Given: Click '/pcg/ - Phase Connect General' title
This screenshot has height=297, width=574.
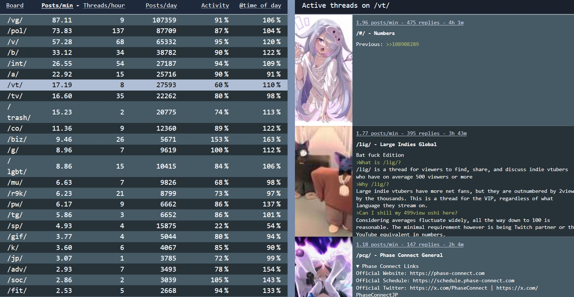Looking at the screenshot, I should 399,255.
